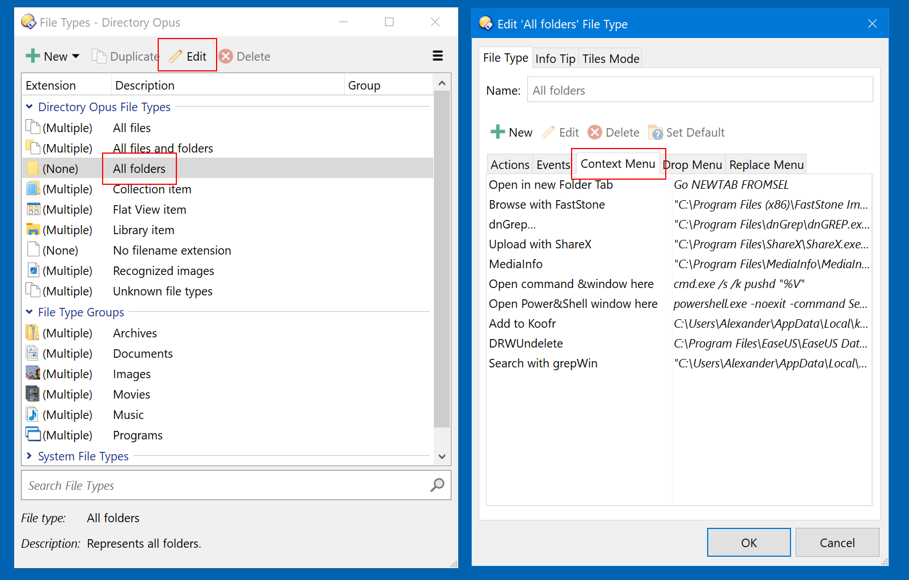Switch to the Info Tip tab
Image resolution: width=909 pixels, height=580 pixels.
(x=555, y=58)
